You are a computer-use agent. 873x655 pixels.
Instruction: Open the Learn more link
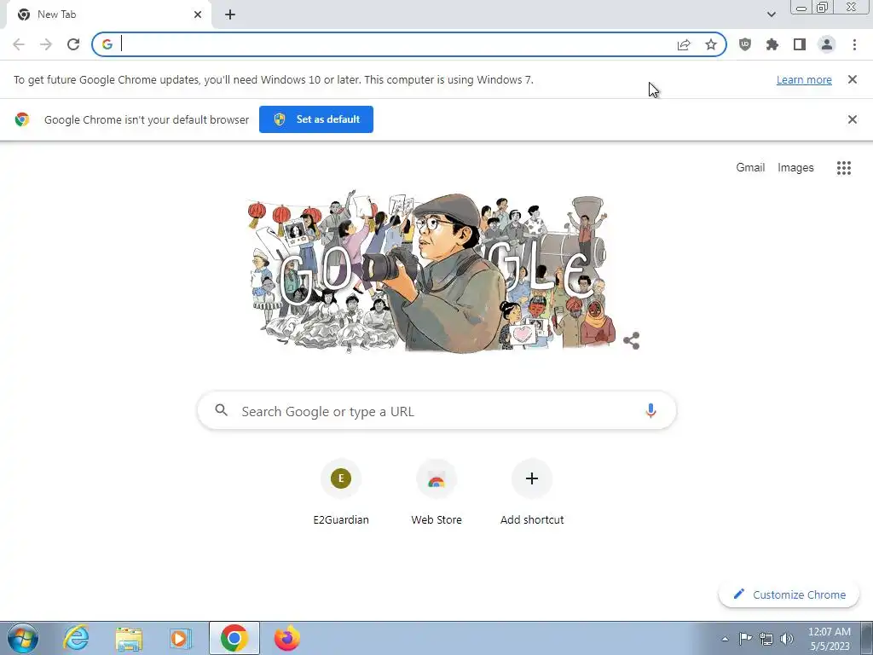tap(804, 79)
